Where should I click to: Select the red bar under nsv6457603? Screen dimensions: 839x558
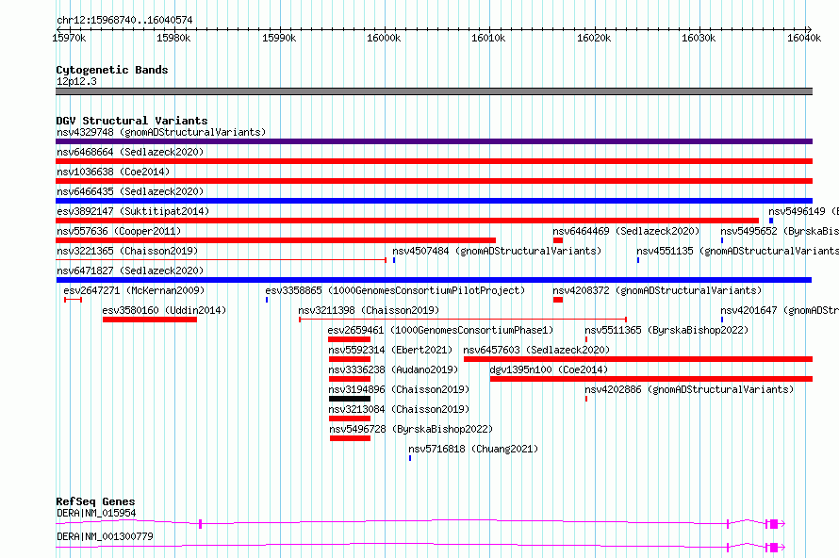(638, 359)
